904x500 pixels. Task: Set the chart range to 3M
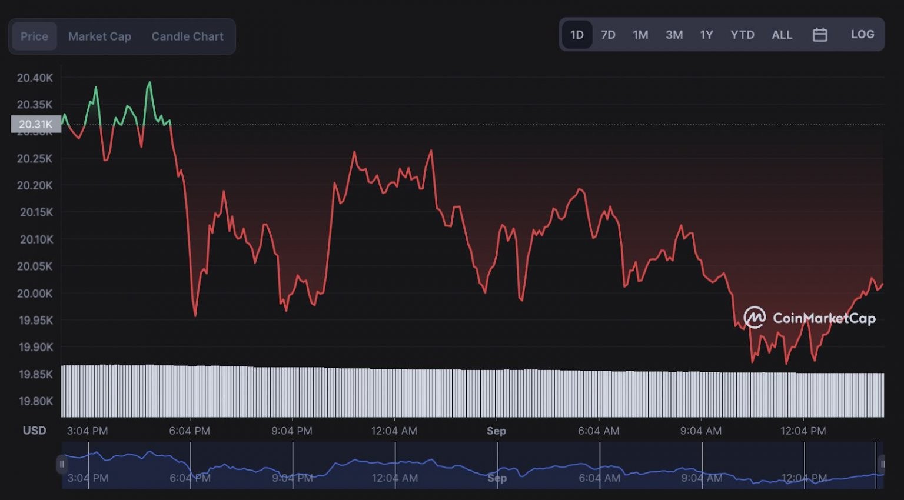click(674, 35)
